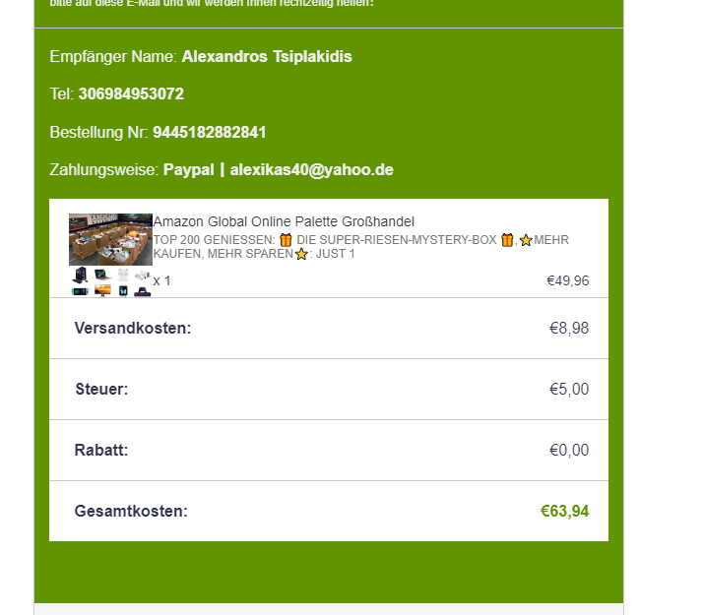Click the Steuer amount €5,00
The image size is (703, 615).
click(569, 389)
